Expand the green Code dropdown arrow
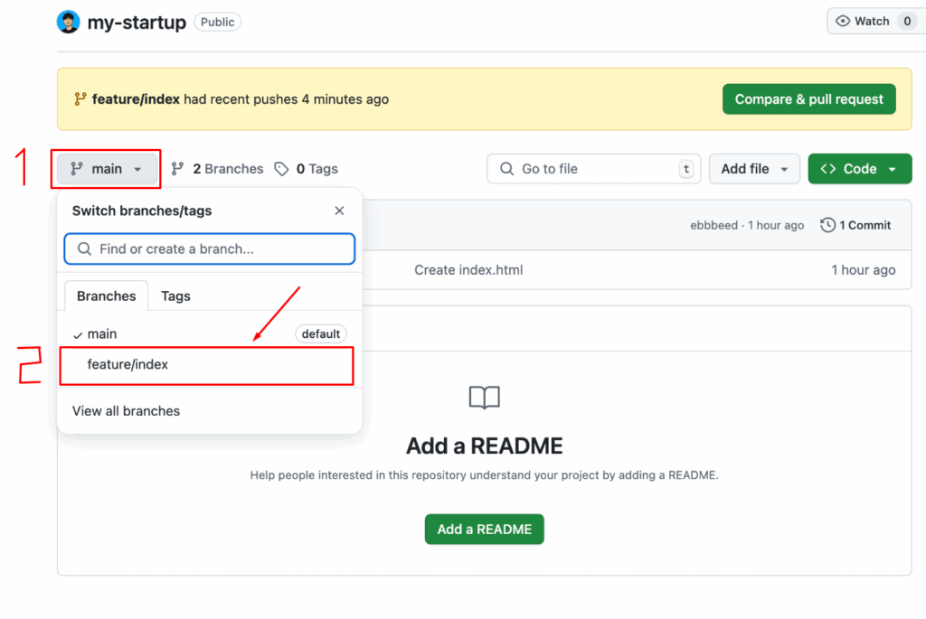 tap(893, 169)
